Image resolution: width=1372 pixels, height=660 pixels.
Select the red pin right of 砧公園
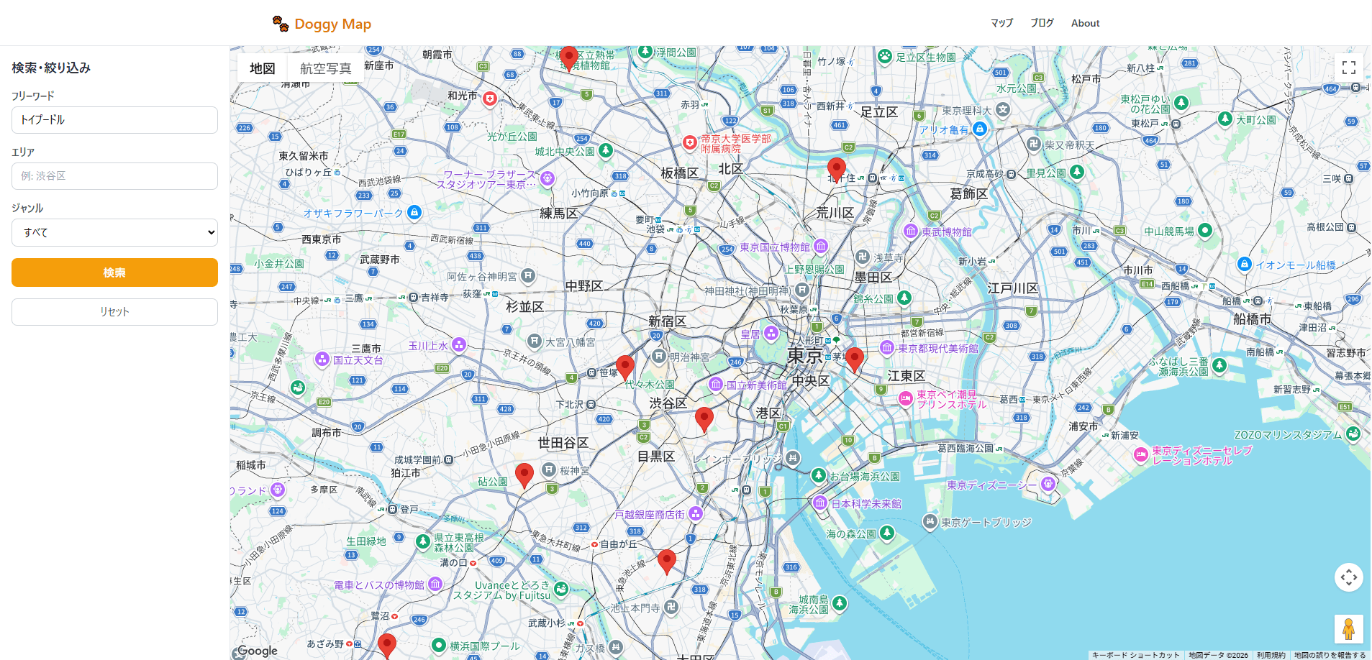(524, 476)
